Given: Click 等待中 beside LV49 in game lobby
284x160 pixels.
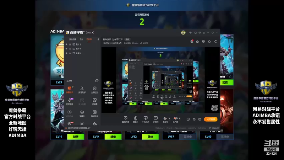Looking at the screenshot, I should [225, 137].
